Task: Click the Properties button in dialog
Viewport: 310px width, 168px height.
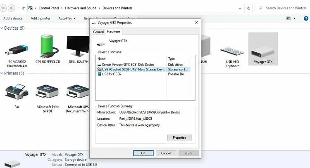Action: (x=179, y=138)
